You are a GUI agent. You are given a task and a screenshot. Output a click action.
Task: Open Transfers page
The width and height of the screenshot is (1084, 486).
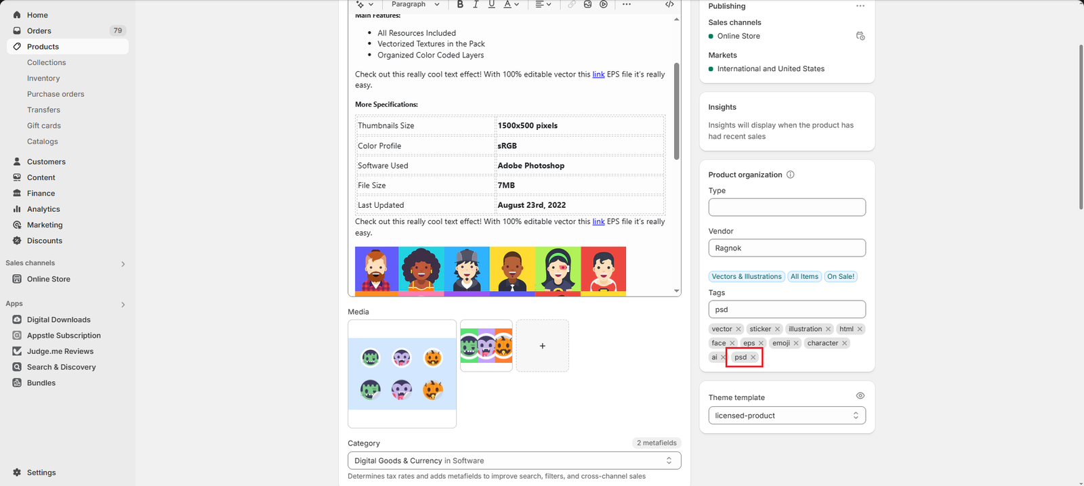coord(43,110)
